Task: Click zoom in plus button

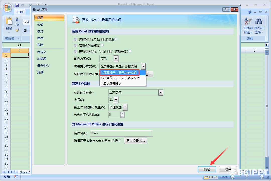Action: coord(262,177)
